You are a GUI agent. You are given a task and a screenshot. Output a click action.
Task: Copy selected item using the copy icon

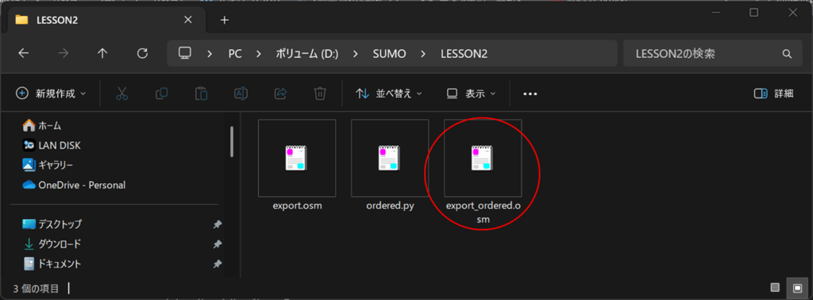tap(162, 94)
